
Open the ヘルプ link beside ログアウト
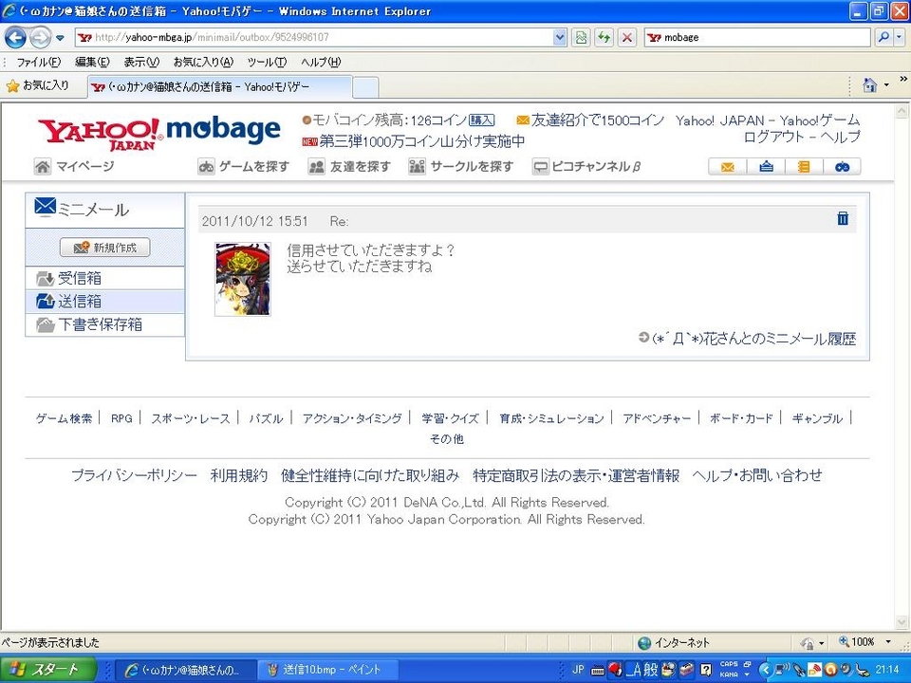[x=840, y=137]
